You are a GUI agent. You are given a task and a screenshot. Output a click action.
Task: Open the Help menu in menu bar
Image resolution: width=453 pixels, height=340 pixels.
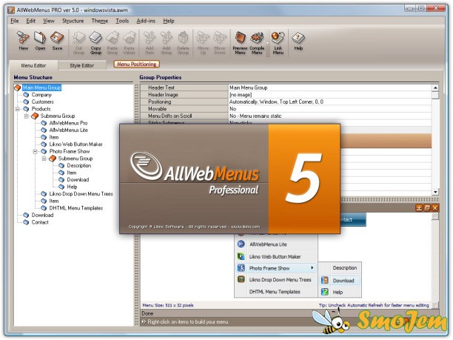pyautogui.click(x=169, y=21)
